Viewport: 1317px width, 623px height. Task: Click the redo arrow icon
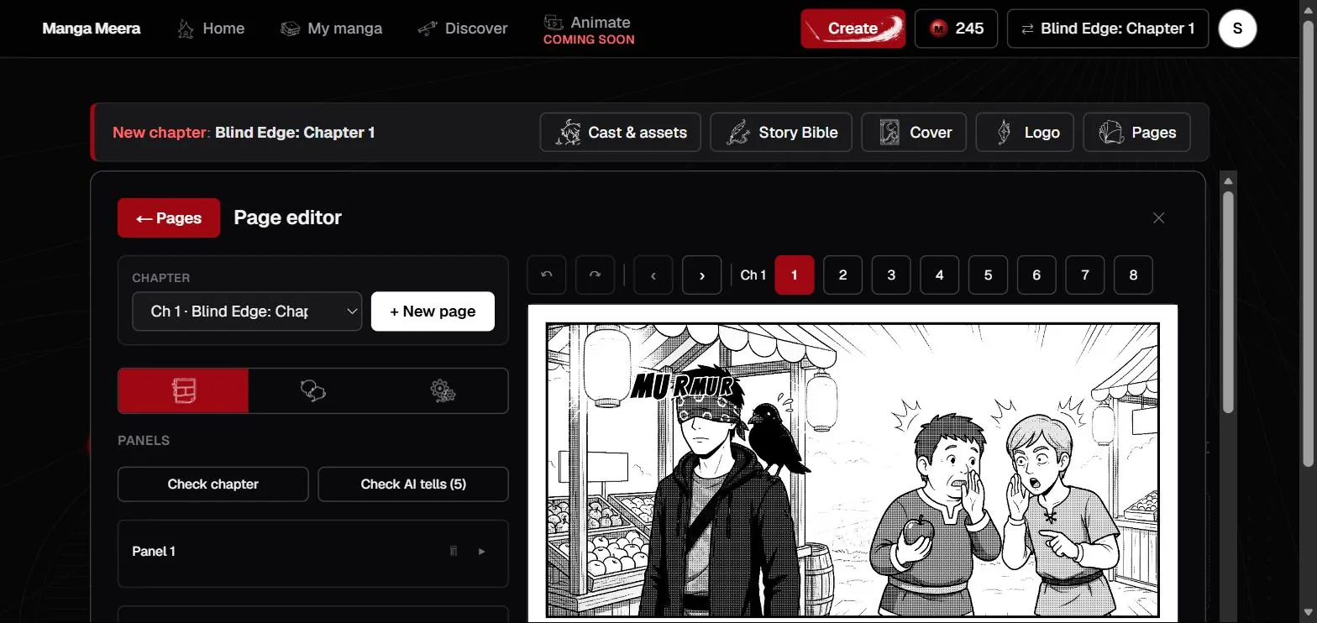[596, 275]
